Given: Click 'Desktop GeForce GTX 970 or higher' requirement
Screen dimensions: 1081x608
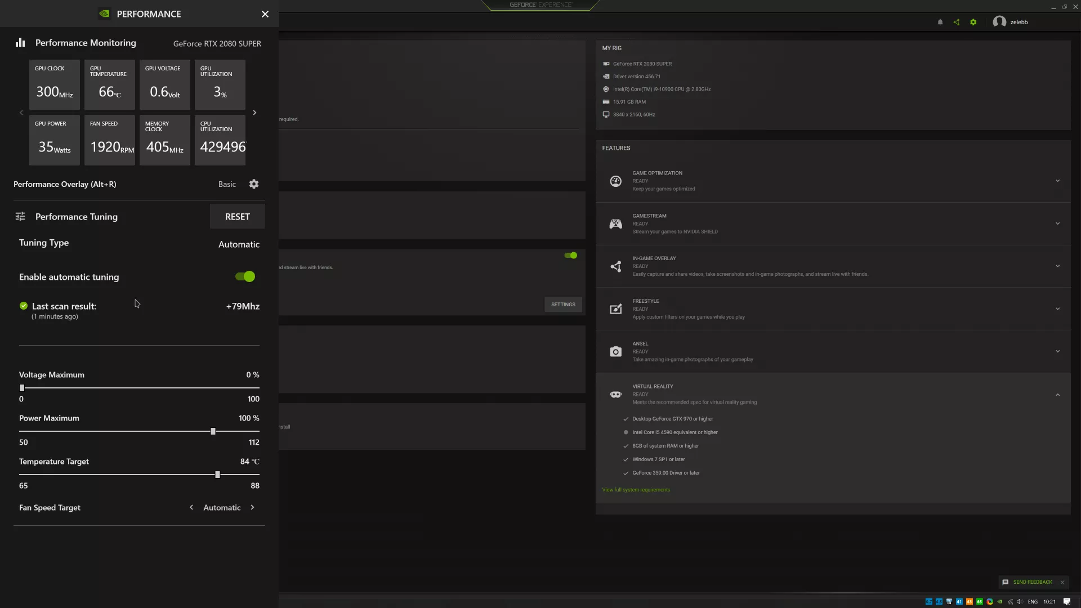Looking at the screenshot, I should click(672, 419).
